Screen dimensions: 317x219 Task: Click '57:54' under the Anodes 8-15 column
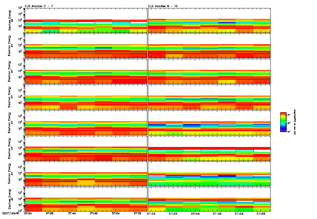coord(239,213)
